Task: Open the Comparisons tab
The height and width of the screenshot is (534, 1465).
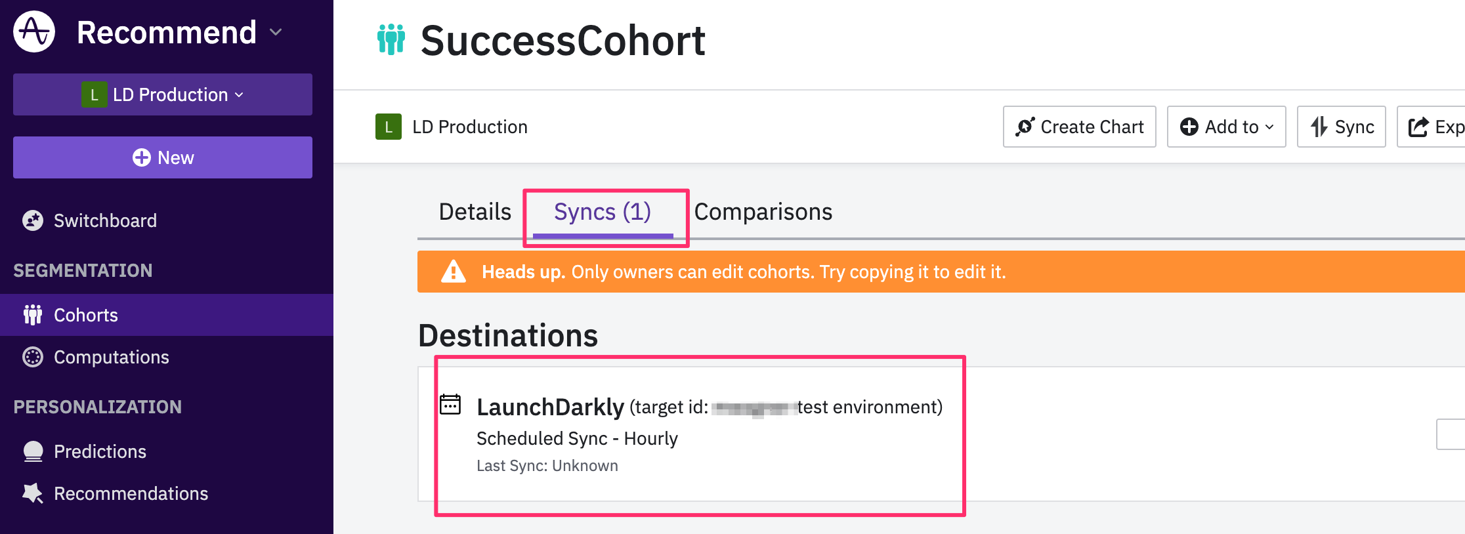Action: [763, 212]
